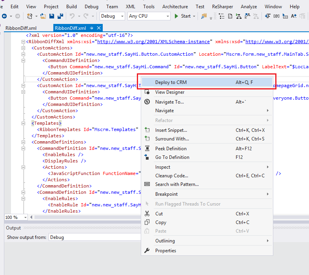The image size is (309, 275).
Task: Open the Debug configuration dropdown
Action: (x=113, y=16)
